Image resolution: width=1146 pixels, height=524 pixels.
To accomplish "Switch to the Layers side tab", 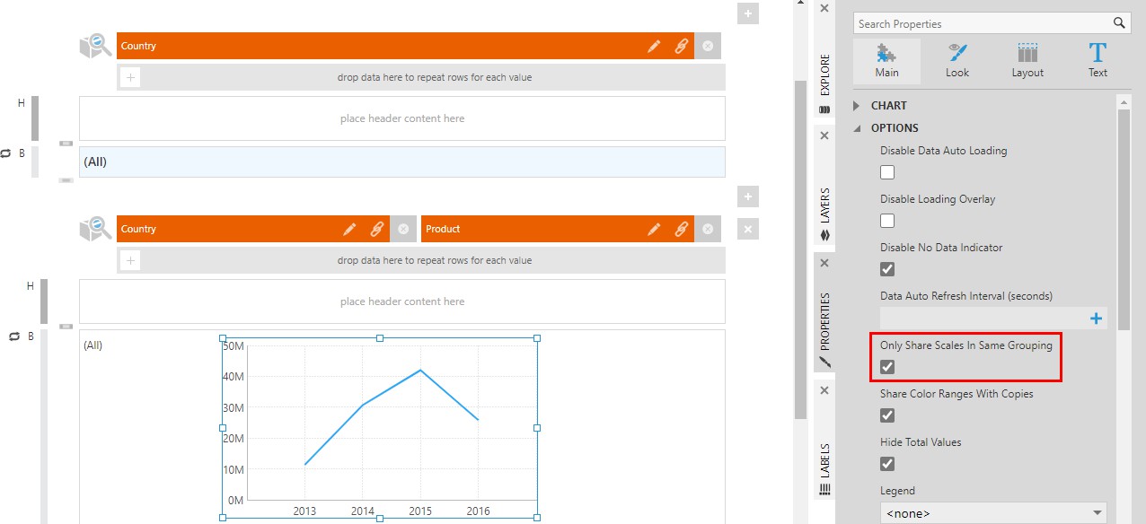I will [824, 205].
